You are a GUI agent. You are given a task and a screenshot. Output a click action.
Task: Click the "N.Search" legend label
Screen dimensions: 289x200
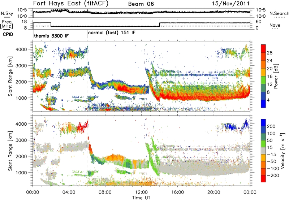(279, 13)
